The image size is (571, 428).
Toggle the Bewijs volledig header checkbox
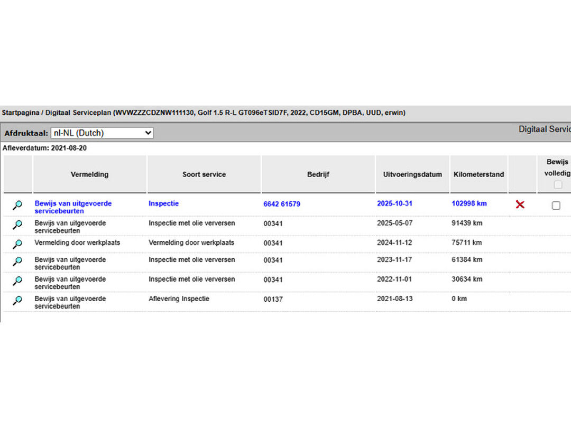(558, 185)
